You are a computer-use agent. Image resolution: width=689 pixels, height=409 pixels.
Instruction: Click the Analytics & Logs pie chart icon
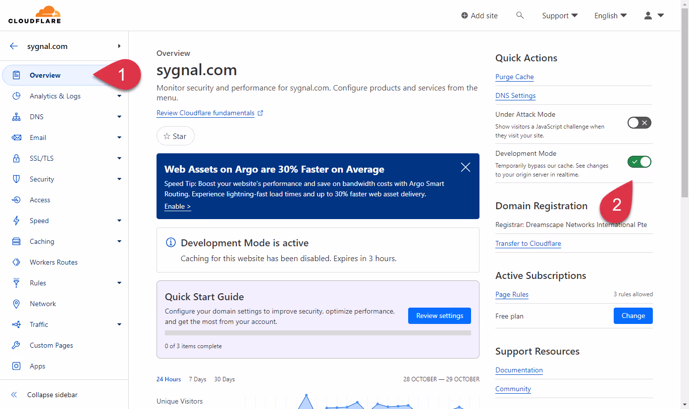click(16, 96)
